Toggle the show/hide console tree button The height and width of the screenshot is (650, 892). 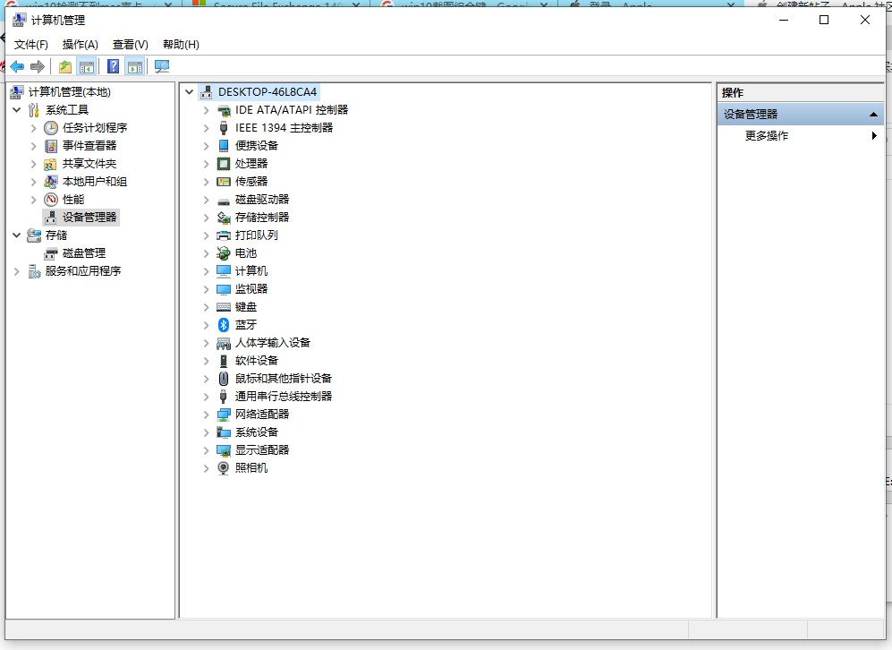[87, 66]
